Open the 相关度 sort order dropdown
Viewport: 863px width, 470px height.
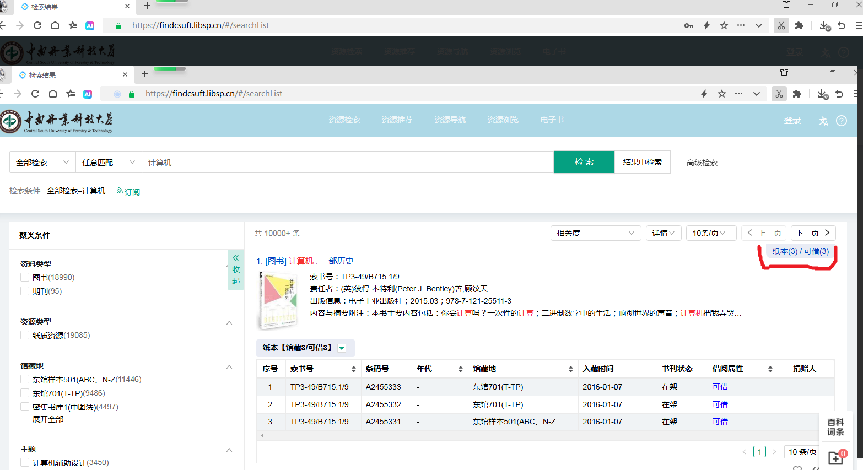point(595,233)
